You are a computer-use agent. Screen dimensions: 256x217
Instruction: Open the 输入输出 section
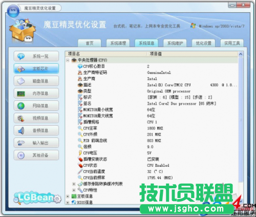click(36, 143)
